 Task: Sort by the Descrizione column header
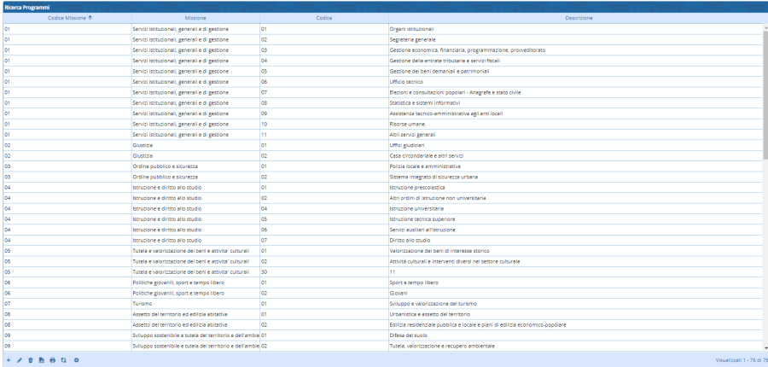pos(578,18)
